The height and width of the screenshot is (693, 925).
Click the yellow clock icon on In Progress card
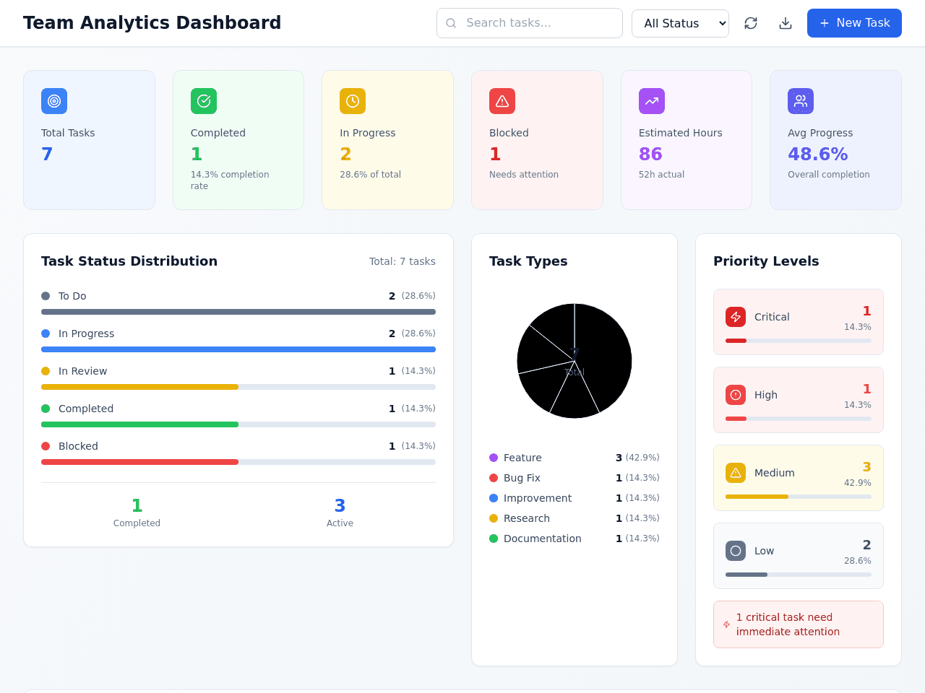point(353,101)
